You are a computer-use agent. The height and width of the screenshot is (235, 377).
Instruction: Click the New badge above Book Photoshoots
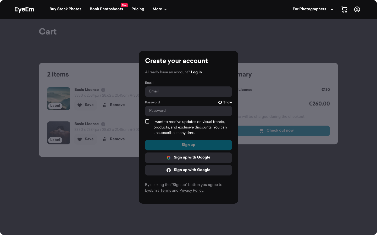tap(124, 5)
